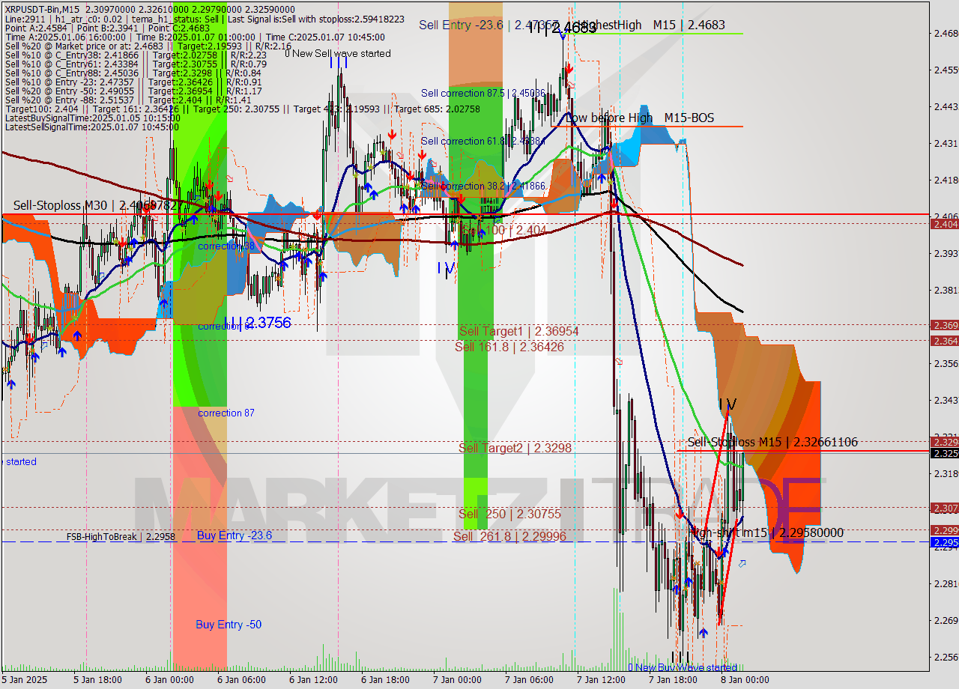The image size is (959, 689).
Task: Click the 'I I I 2.3756' wave label
Action: 257,322
